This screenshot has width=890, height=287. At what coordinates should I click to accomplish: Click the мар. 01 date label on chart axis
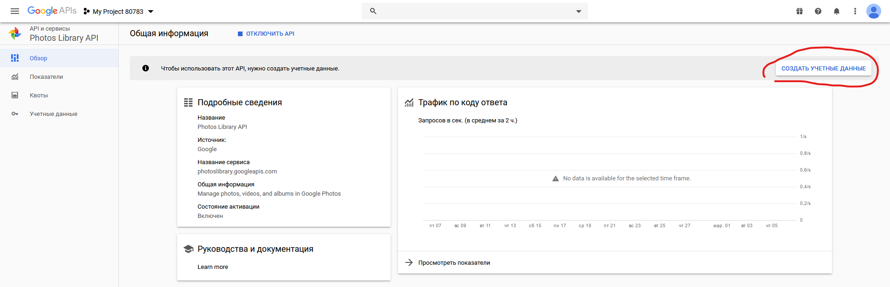pyautogui.click(x=722, y=226)
